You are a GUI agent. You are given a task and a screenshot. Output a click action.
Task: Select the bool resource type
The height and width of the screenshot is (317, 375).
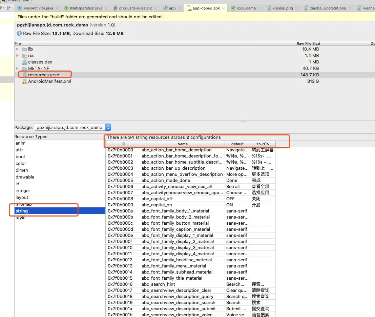point(60,156)
